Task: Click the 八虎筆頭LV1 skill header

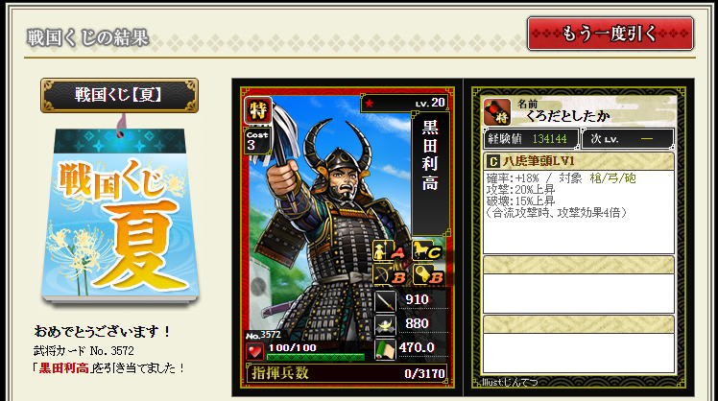Action: 579,161
